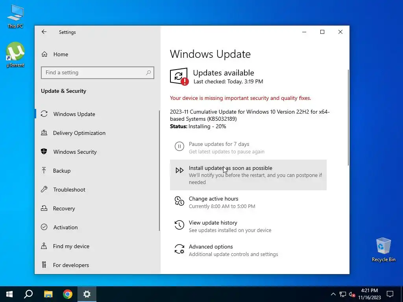Click the taskbar search icon
The height and width of the screenshot is (302, 403).
28,294
